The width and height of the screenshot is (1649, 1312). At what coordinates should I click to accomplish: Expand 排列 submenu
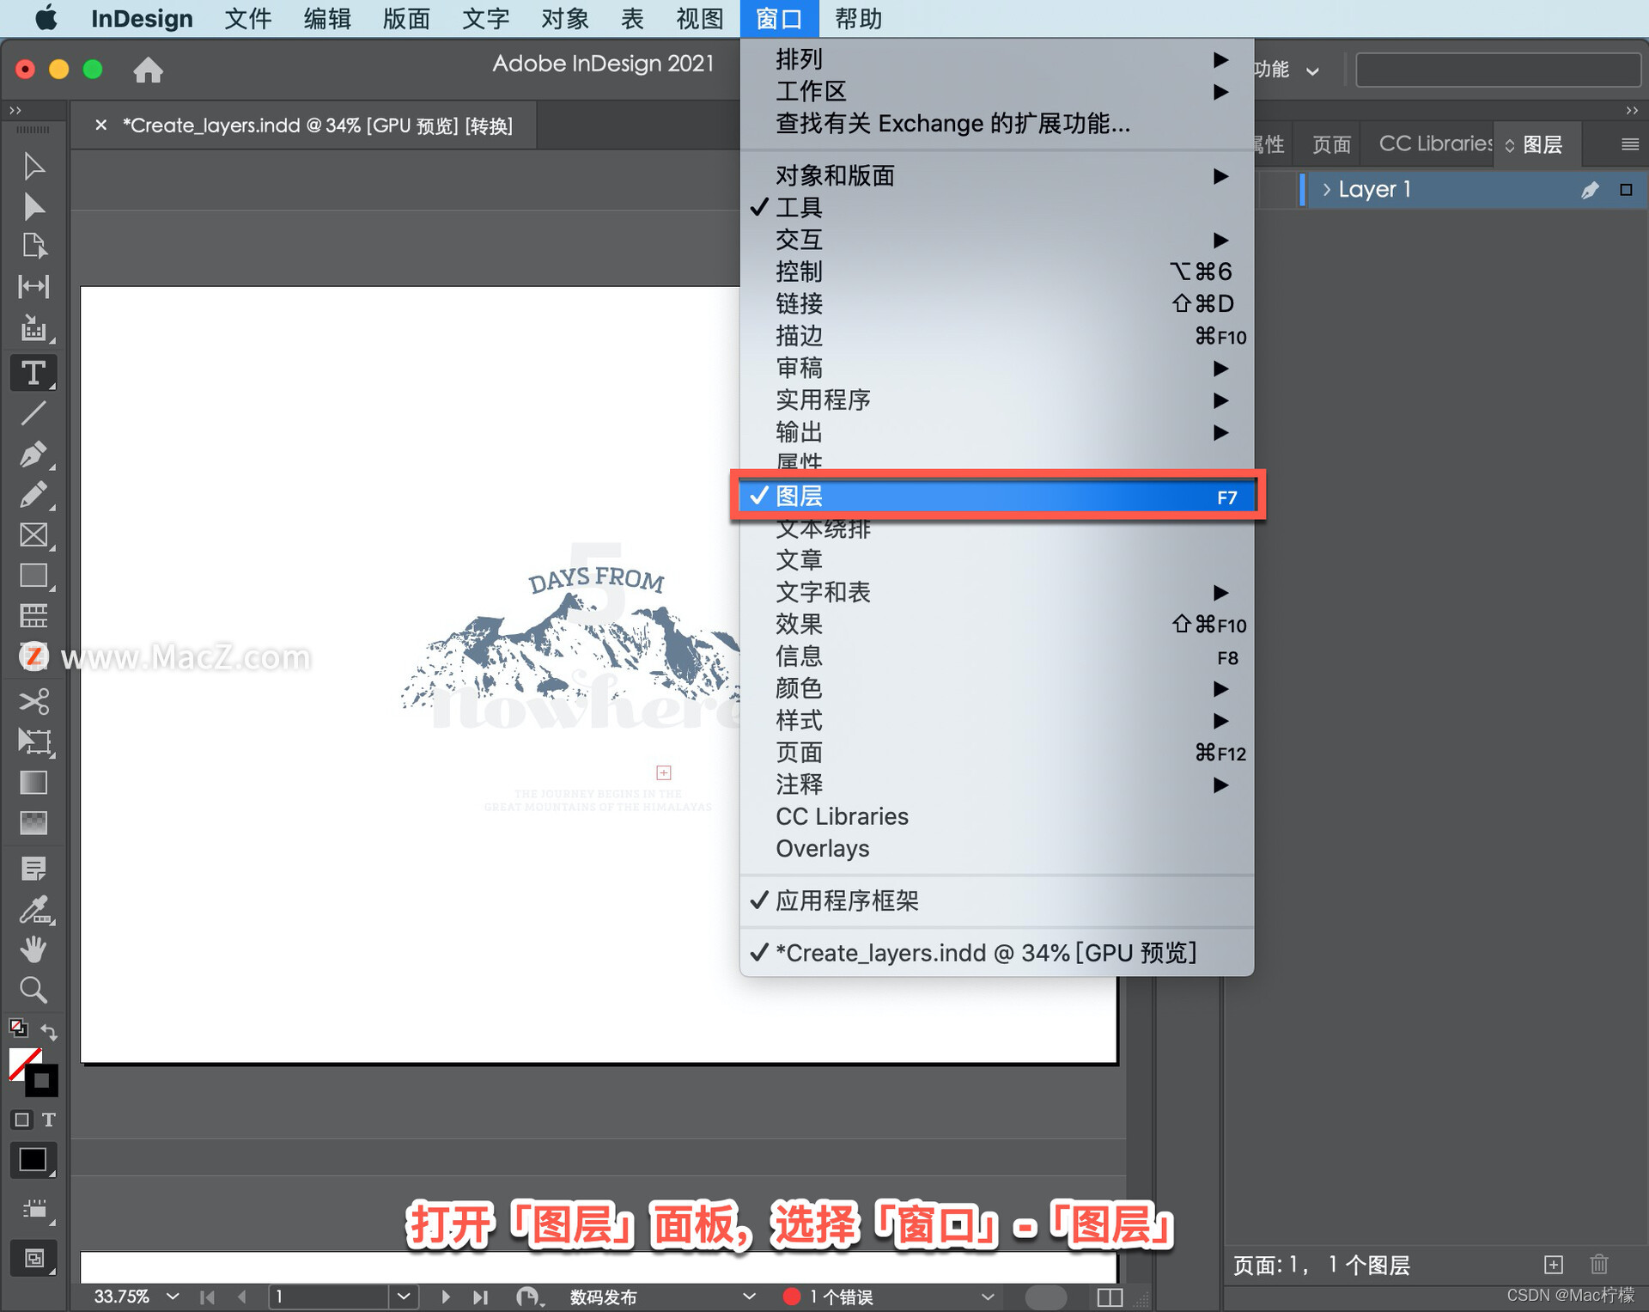click(x=996, y=58)
